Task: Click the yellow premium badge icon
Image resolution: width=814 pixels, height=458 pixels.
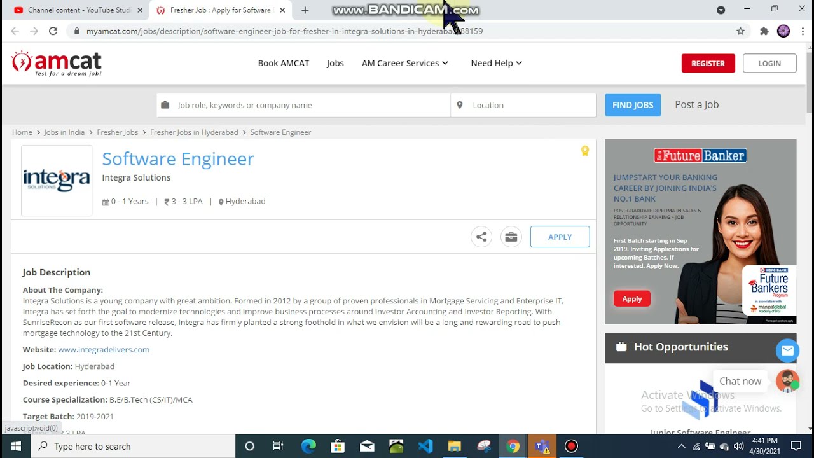Action: coord(584,151)
